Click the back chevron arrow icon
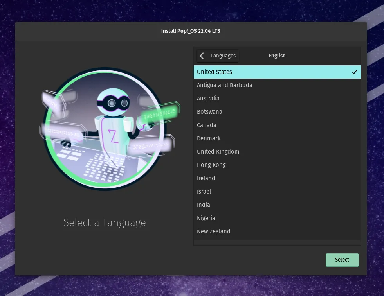 tap(202, 56)
